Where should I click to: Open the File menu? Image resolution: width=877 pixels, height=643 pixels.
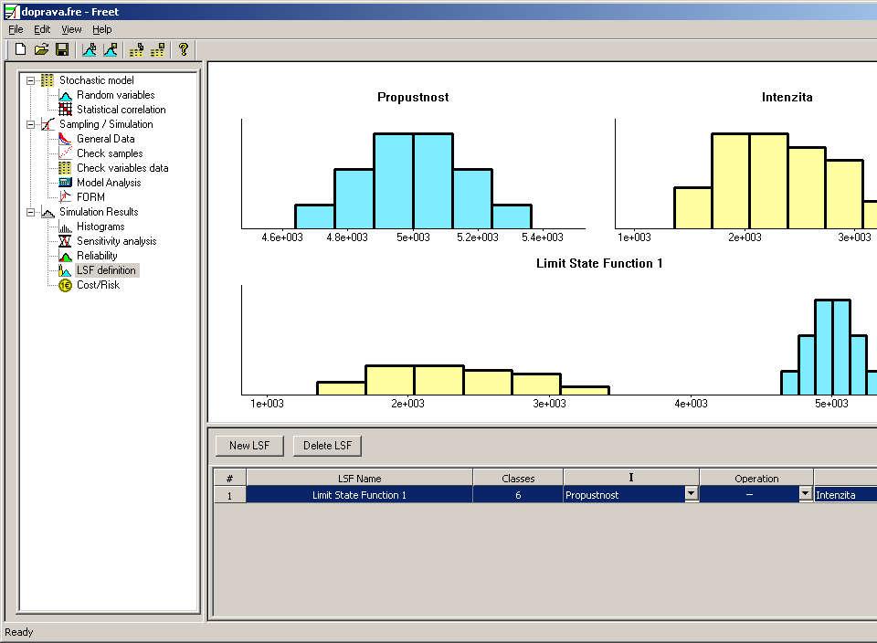pos(16,29)
